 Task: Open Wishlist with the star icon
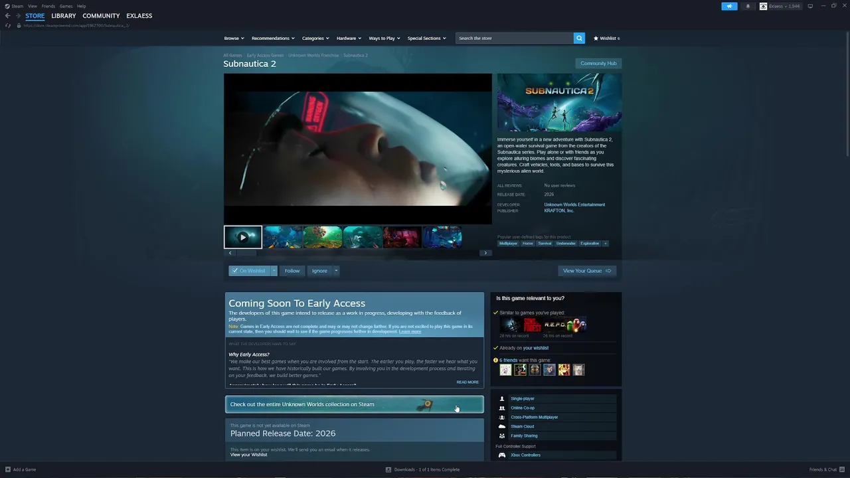coord(596,38)
